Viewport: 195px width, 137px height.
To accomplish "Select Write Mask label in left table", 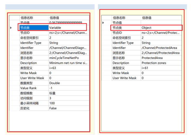I will coord(28,73).
